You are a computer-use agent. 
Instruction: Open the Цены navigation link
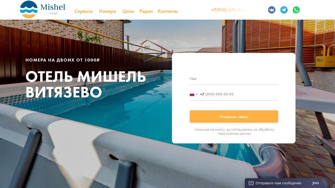128,11
